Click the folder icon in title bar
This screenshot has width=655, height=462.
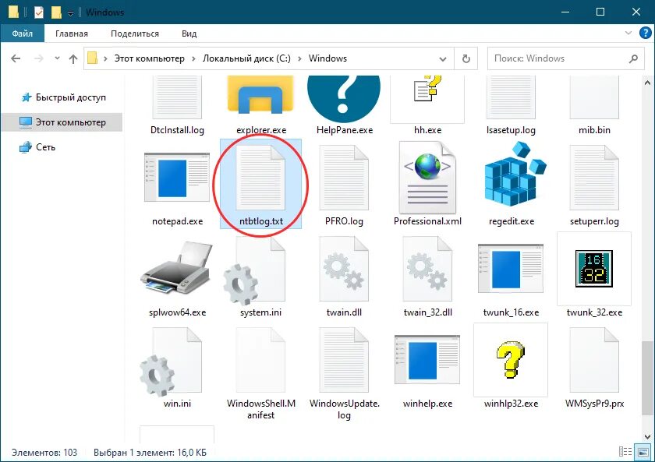click(13, 12)
